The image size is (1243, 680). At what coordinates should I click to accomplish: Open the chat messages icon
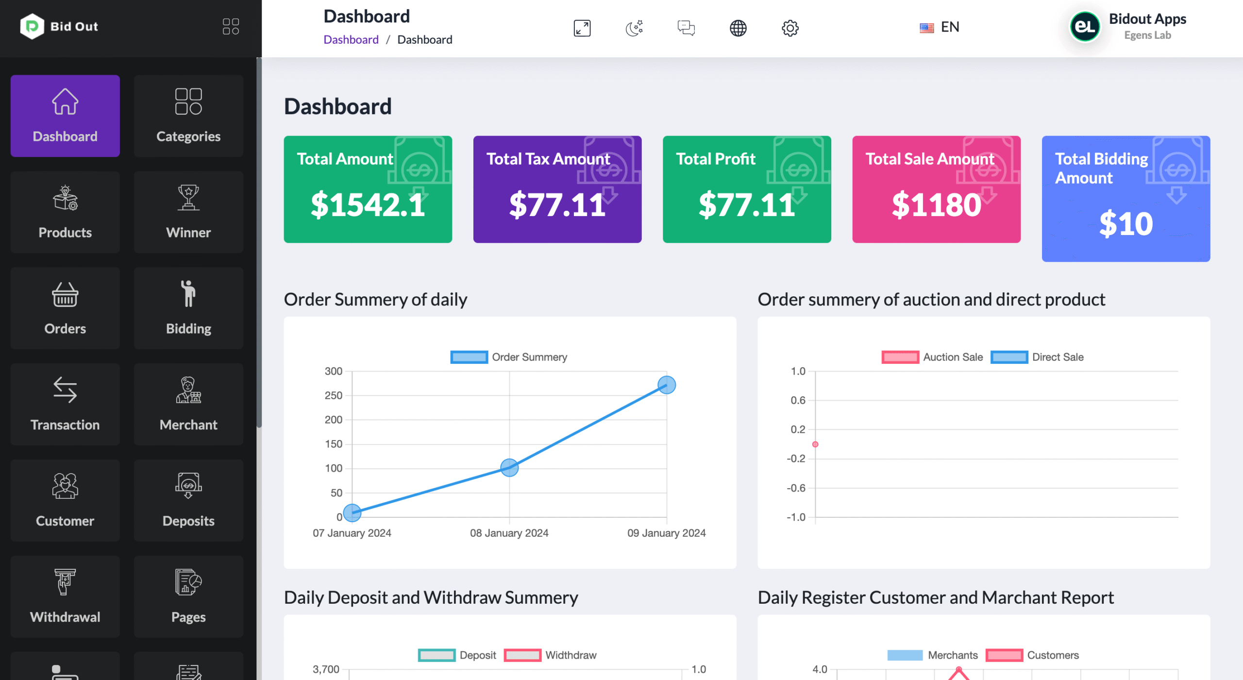tap(686, 28)
